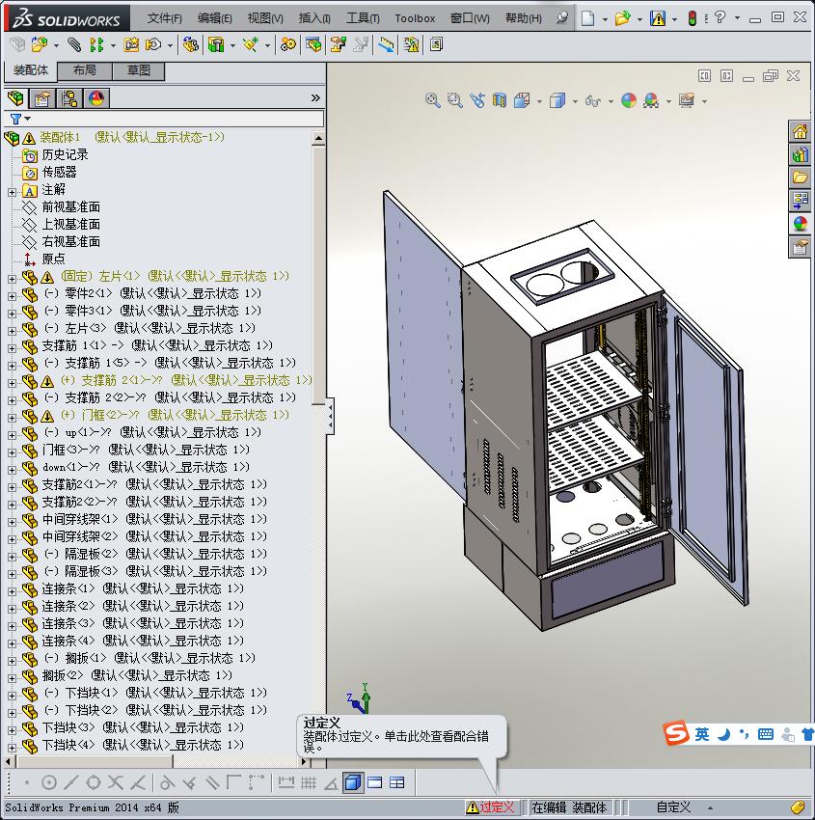Viewport: 815px width, 820px height.
Task: Expand the 连接条<1> component node
Action: (12, 591)
